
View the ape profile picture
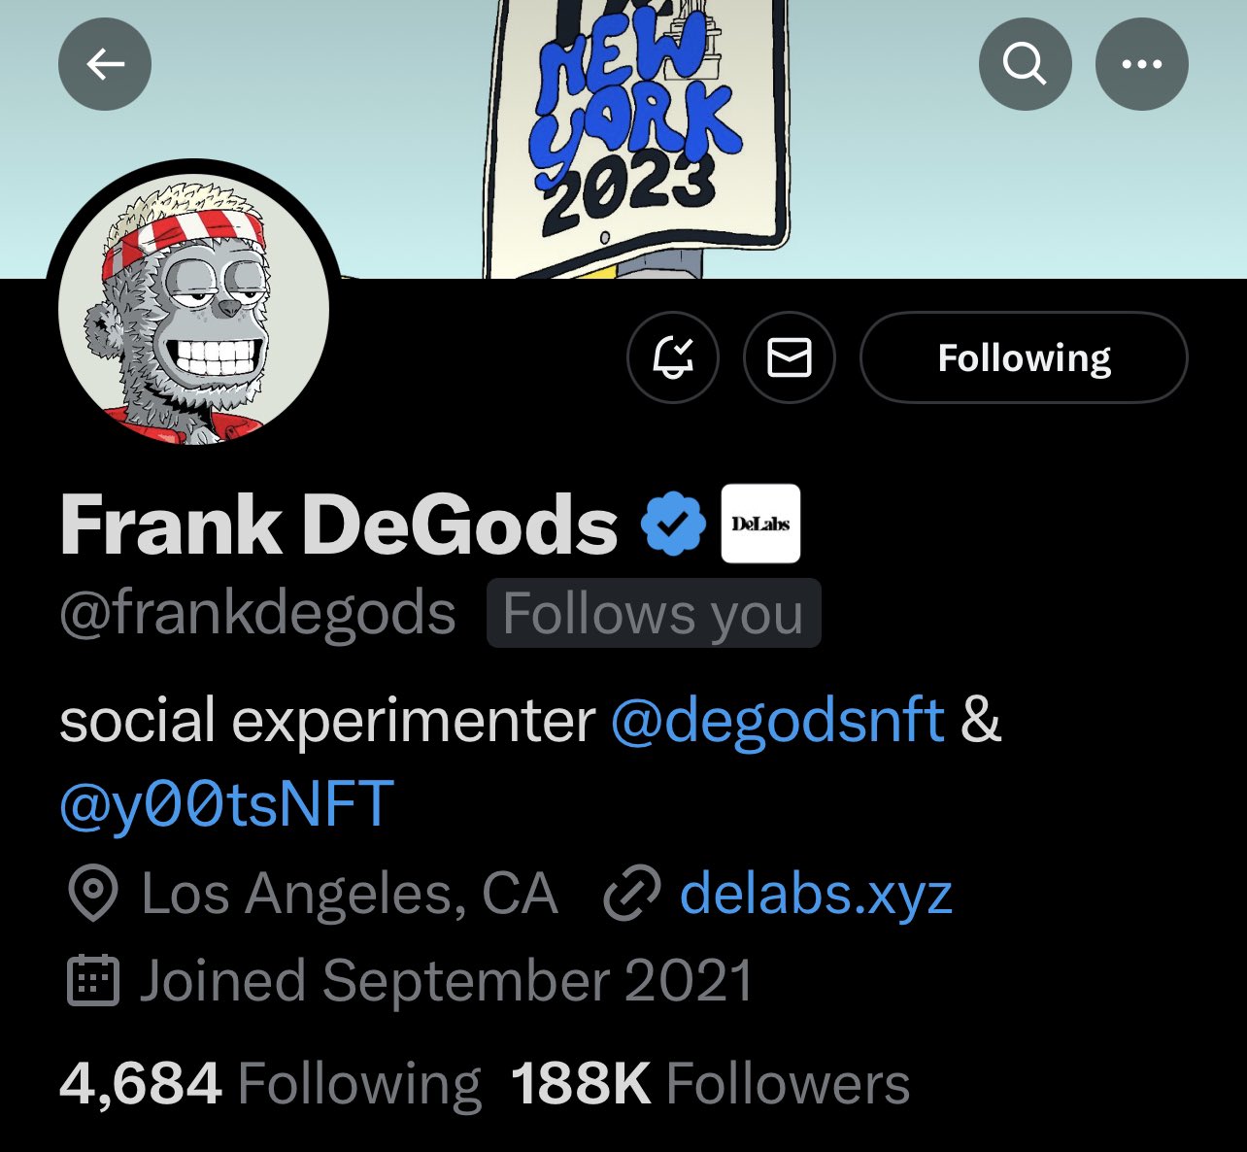coord(193,309)
